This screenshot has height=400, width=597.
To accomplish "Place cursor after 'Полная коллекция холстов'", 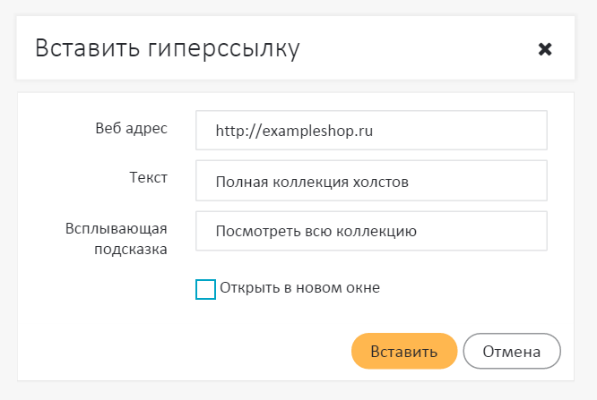I will pos(411,182).
